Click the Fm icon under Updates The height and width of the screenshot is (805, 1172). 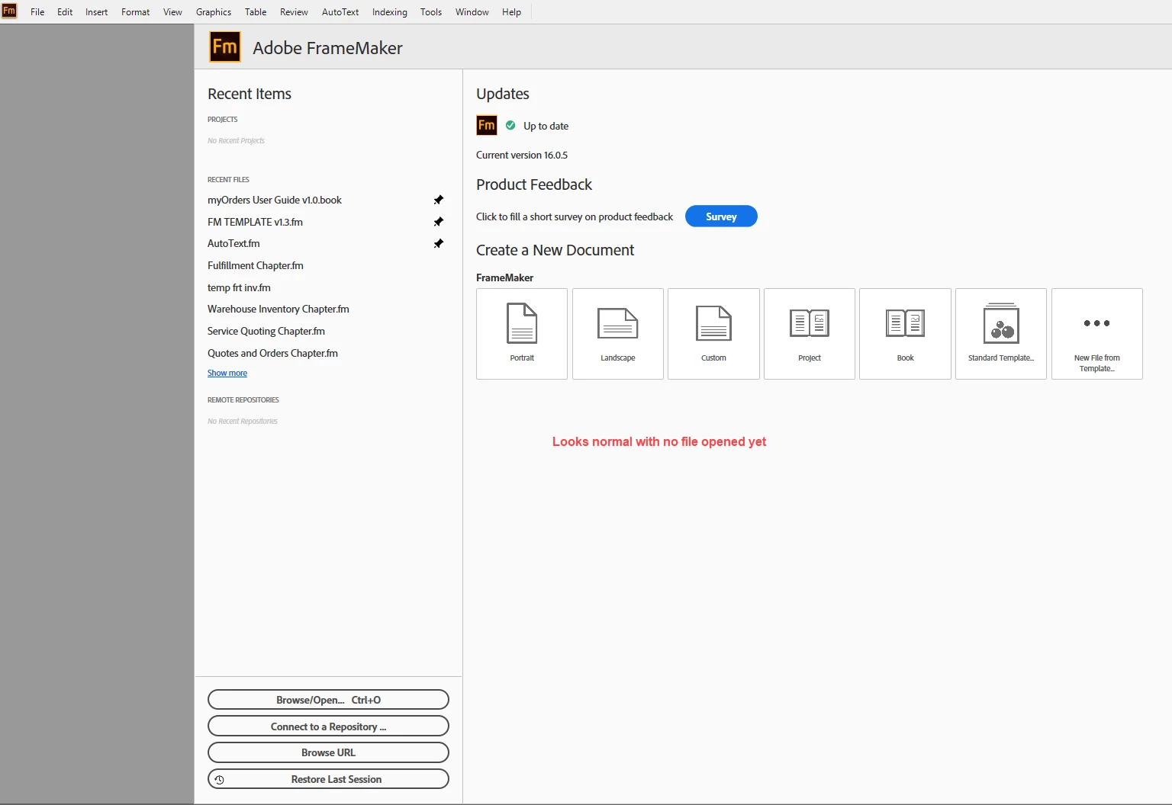tap(487, 125)
